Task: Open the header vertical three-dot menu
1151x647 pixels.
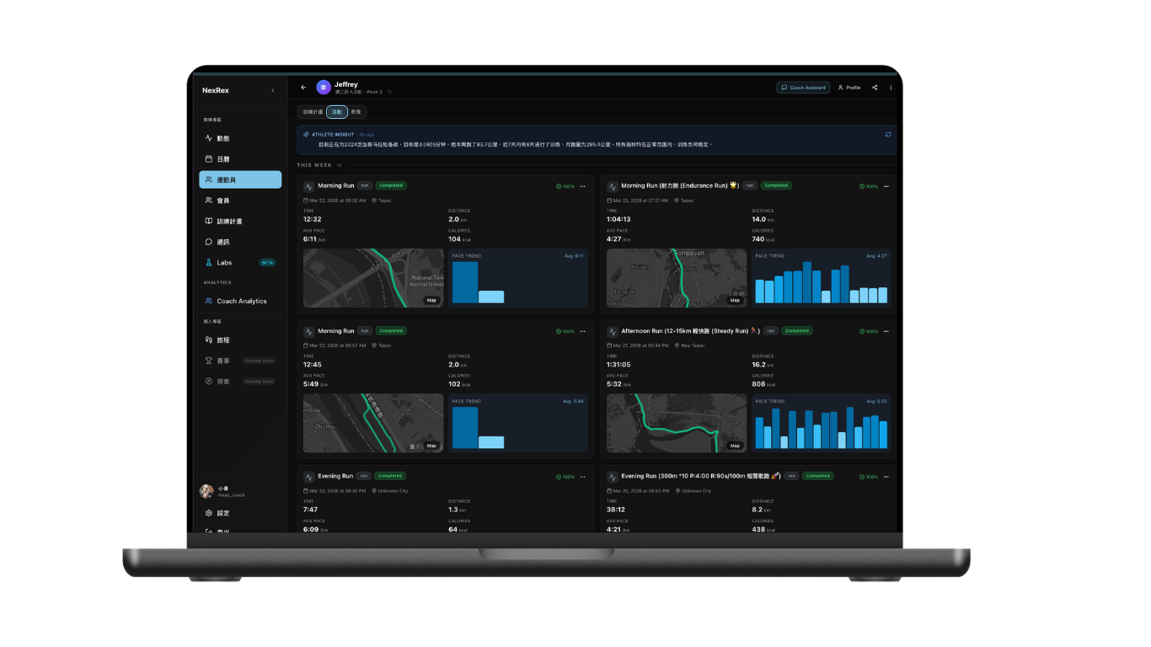Action: (x=891, y=88)
